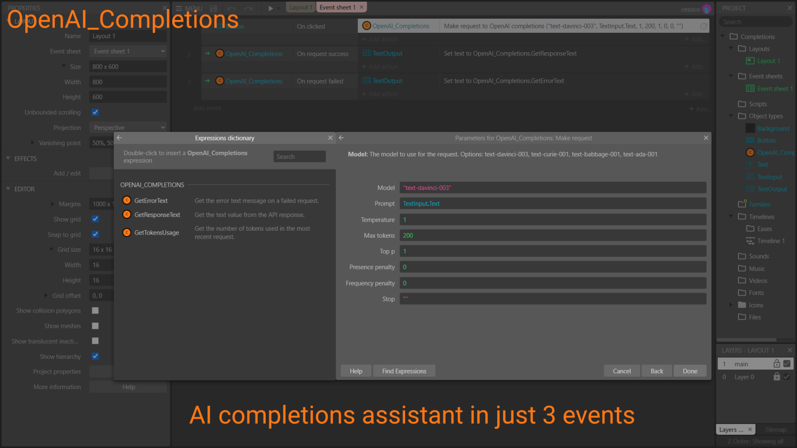Disable the Snap to grid checkbox
797x448 pixels.
point(95,234)
